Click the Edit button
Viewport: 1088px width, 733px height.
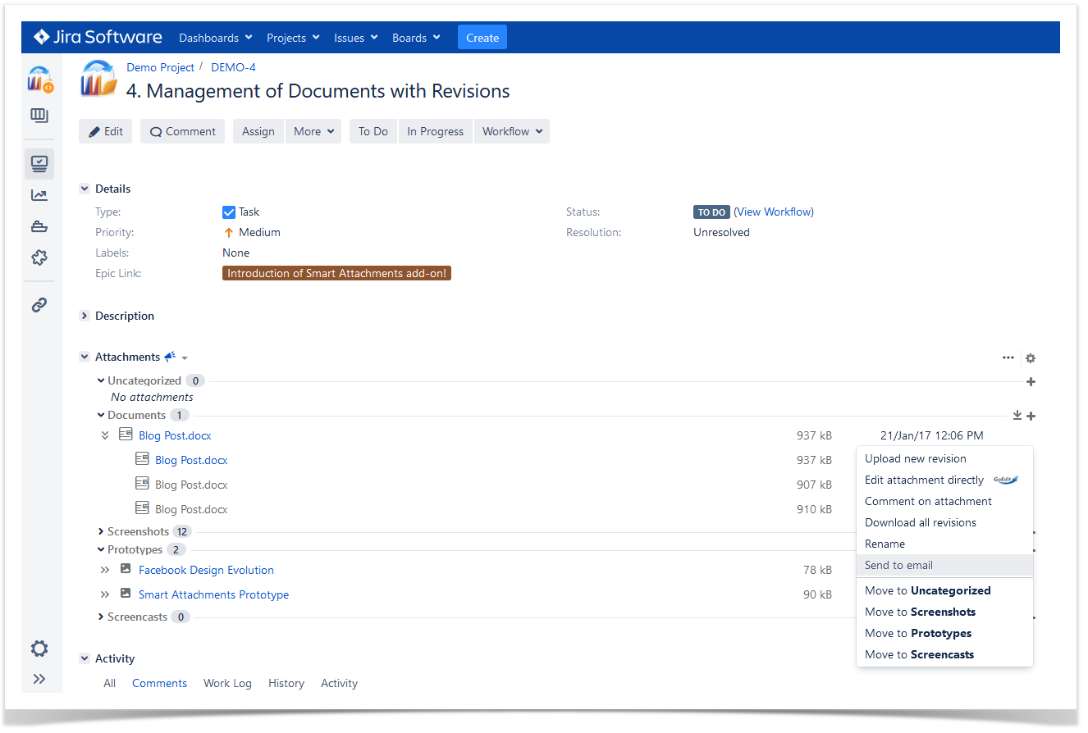click(106, 131)
